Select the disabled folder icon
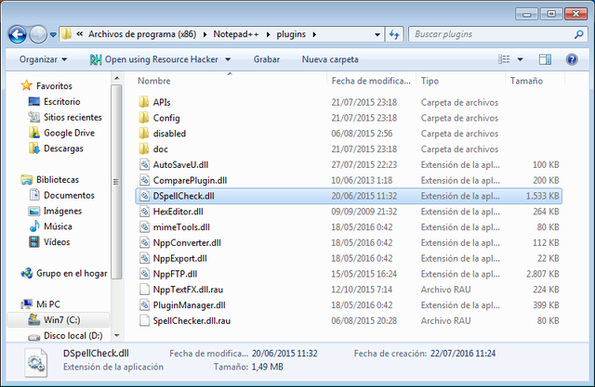This screenshot has height=387, width=595. pyautogui.click(x=144, y=134)
